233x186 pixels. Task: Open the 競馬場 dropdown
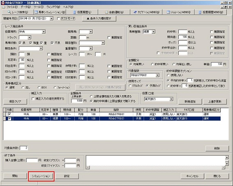coord(91,32)
